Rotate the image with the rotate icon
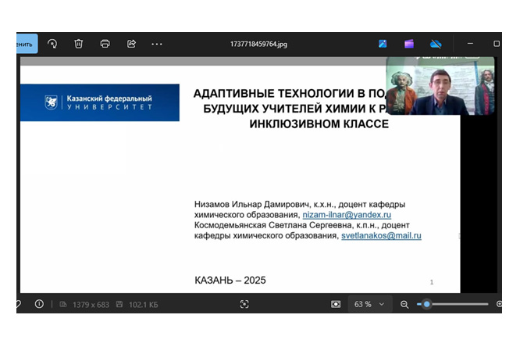This screenshot has height=347, width=520. tap(52, 44)
